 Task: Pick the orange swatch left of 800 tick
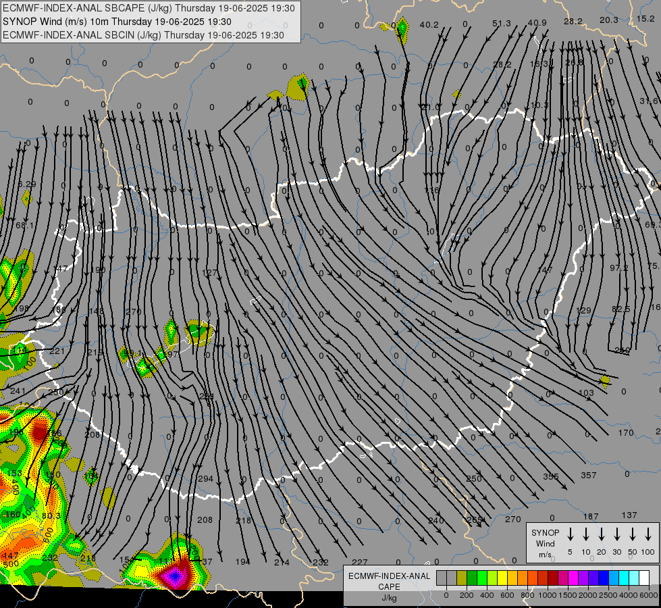click(523, 578)
